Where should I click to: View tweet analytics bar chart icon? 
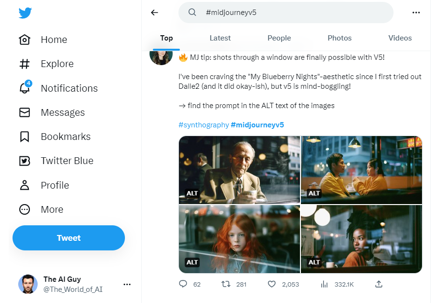pyautogui.click(x=324, y=284)
